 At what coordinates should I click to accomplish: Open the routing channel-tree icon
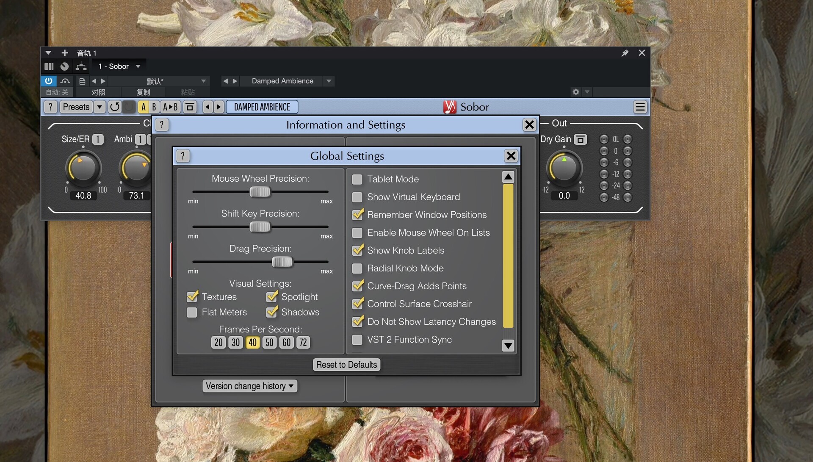click(x=81, y=66)
